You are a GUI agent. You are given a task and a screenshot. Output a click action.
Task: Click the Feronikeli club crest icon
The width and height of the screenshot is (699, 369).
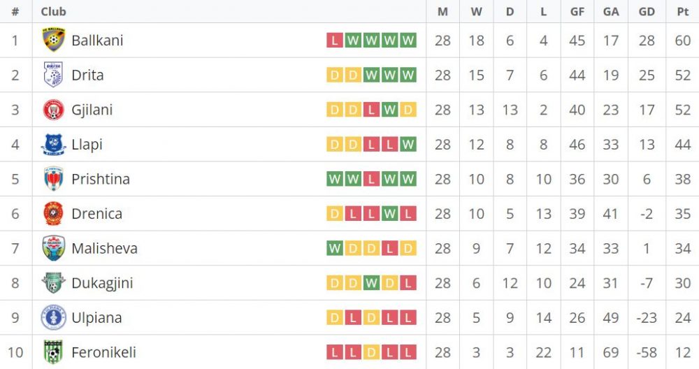53,352
